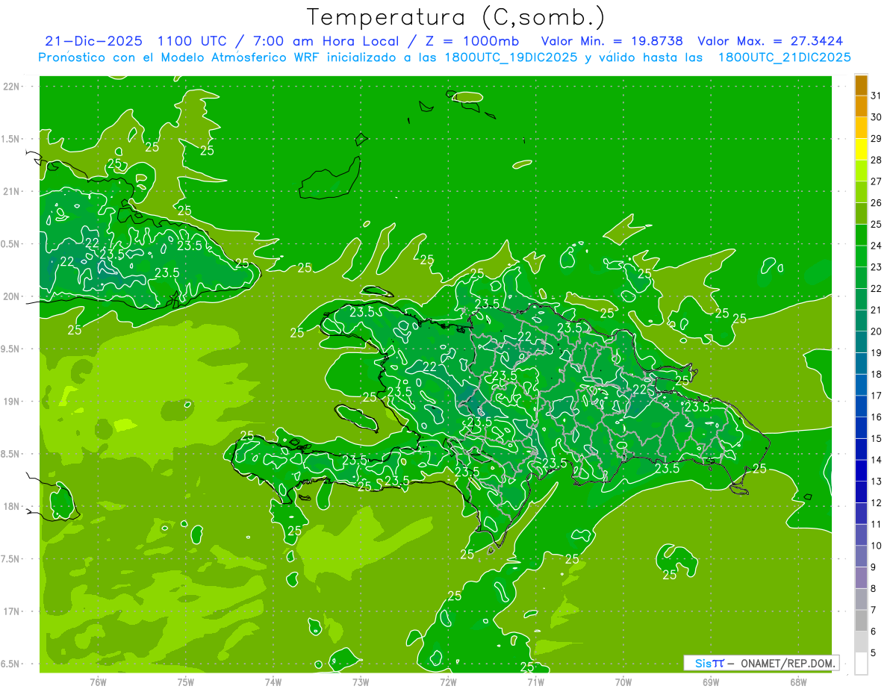Click the color scale label "30"
Screen dimensions: 896x692
pyautogui.click(x=876, y=117)
